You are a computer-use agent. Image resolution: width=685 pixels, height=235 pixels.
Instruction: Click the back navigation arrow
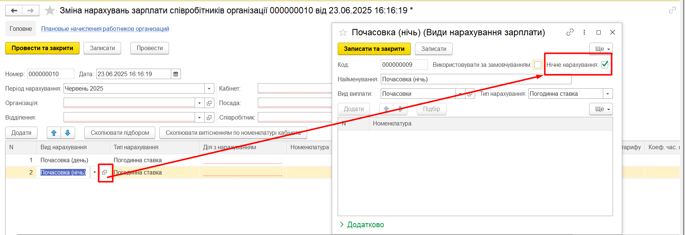click(14, 11)
